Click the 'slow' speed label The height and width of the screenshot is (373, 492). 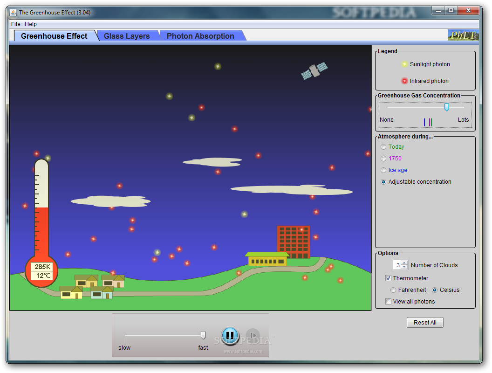pos(124,347)
